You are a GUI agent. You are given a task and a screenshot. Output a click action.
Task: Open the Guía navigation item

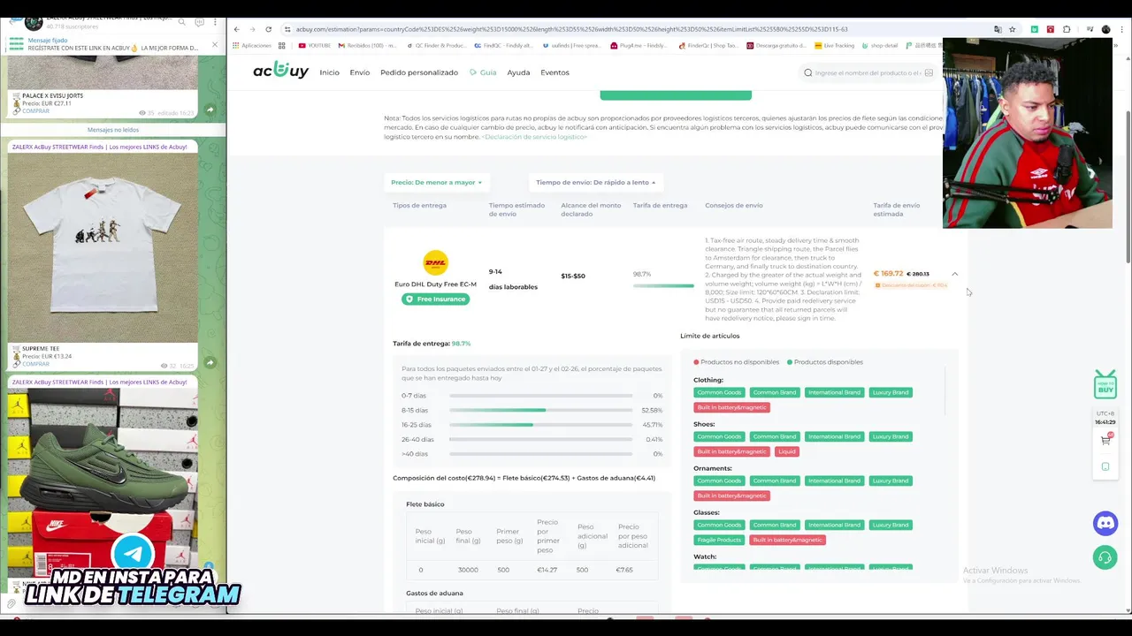(483, 72)
